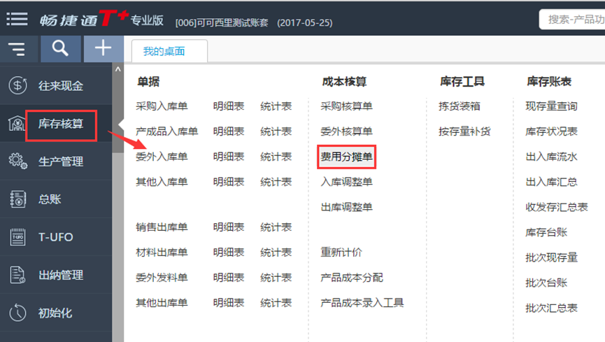Open 明细表 for 采购入库单
This screenshot has width=605, height=342.
click(x=229, y=106)
